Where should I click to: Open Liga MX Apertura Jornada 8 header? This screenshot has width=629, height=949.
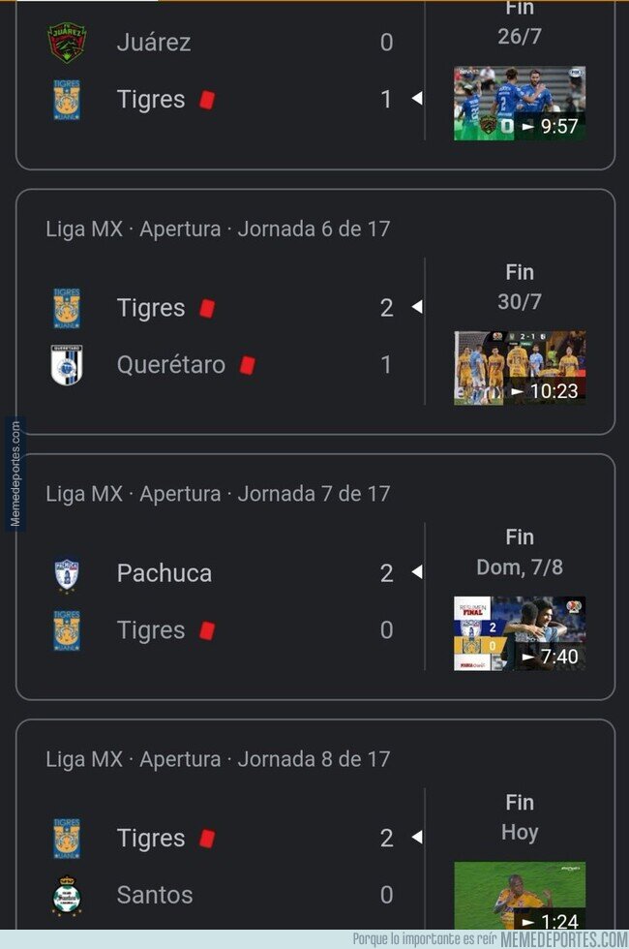218,759
